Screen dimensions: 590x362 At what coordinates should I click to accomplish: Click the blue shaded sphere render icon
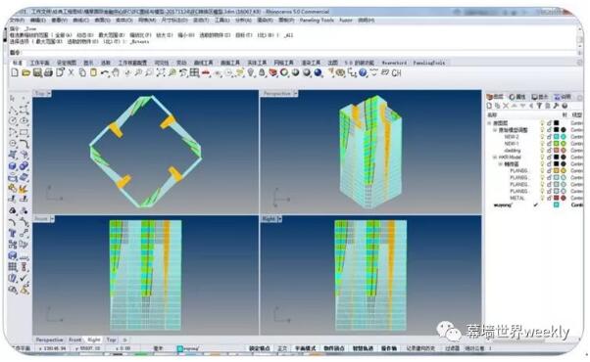point(318,72)
